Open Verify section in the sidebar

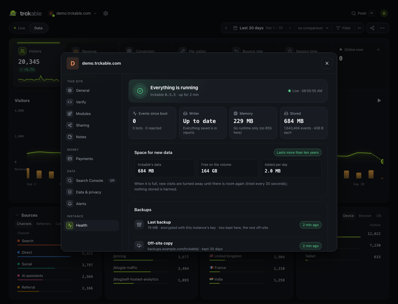click(x=91, y=102)
